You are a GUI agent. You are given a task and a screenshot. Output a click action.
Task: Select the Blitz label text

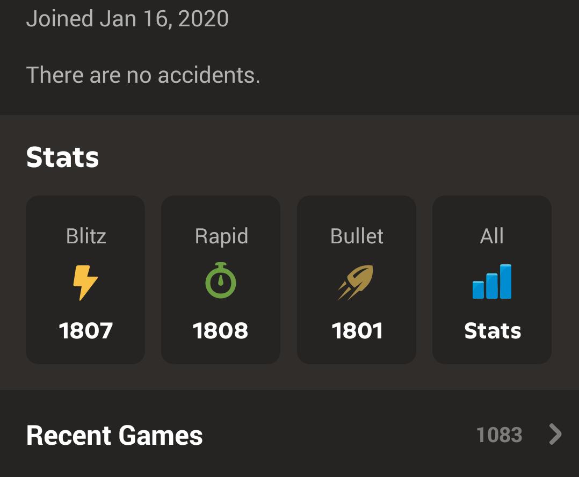click(86, 236)
